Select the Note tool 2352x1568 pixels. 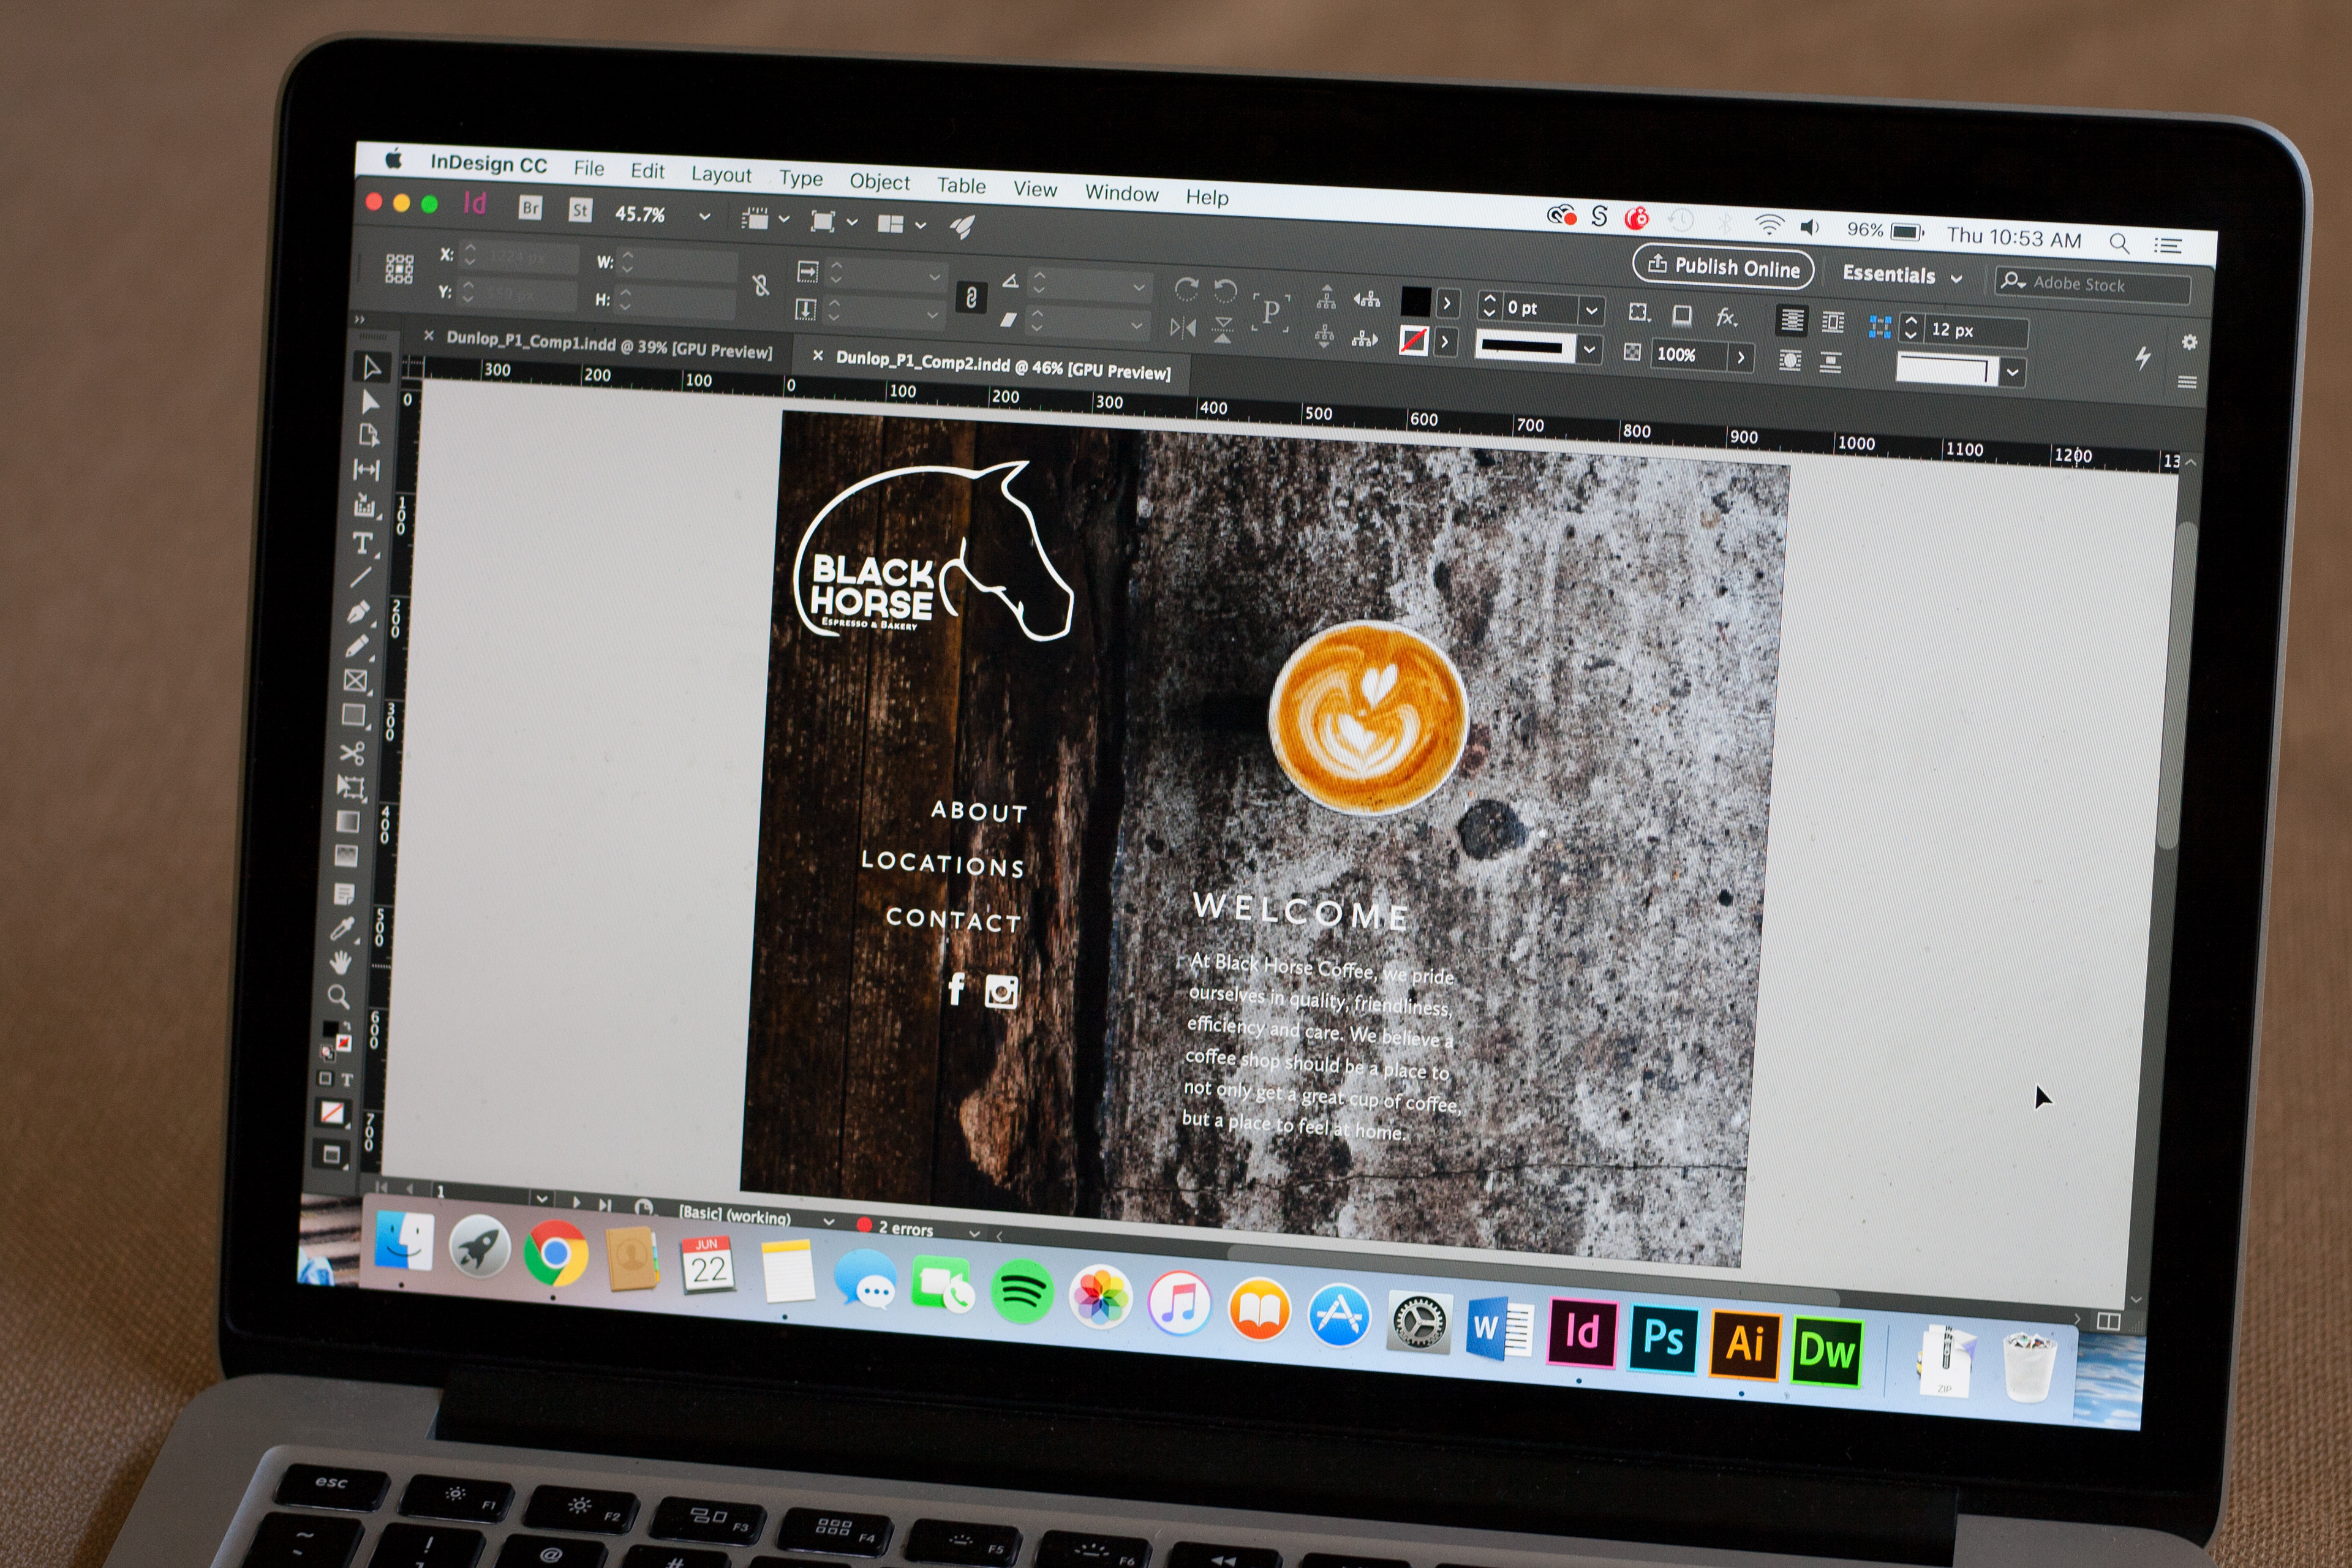click(x=344, y=893)
